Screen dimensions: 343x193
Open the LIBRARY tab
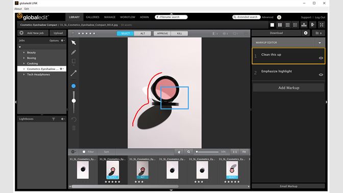[75, 17]
